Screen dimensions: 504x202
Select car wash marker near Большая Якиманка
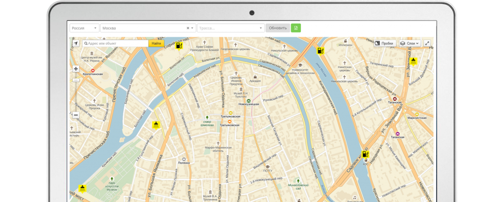click(156, 124)
